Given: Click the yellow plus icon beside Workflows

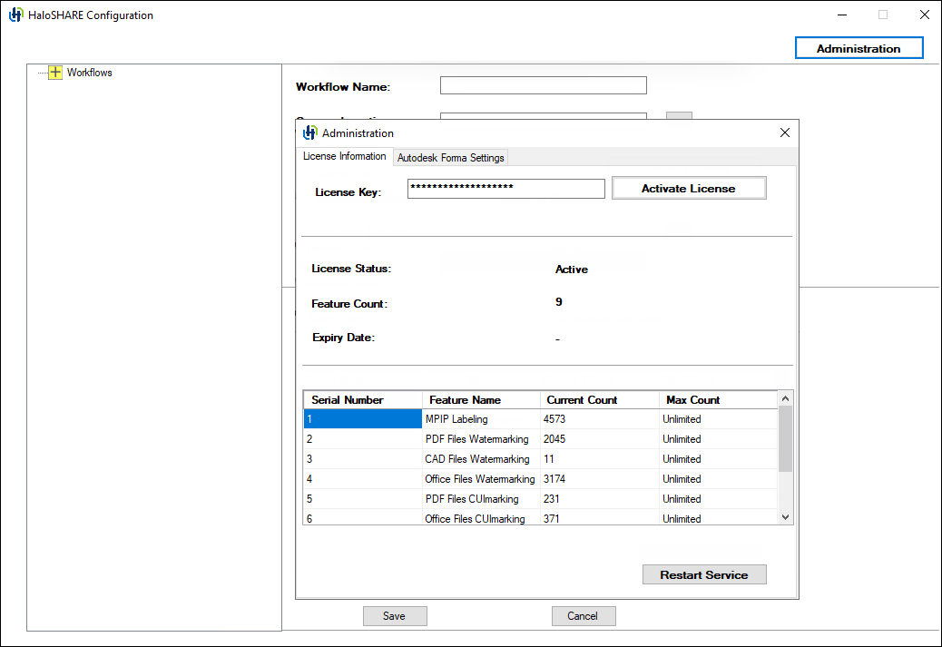Looking at the screenshot, I should (x=55, y=73).
